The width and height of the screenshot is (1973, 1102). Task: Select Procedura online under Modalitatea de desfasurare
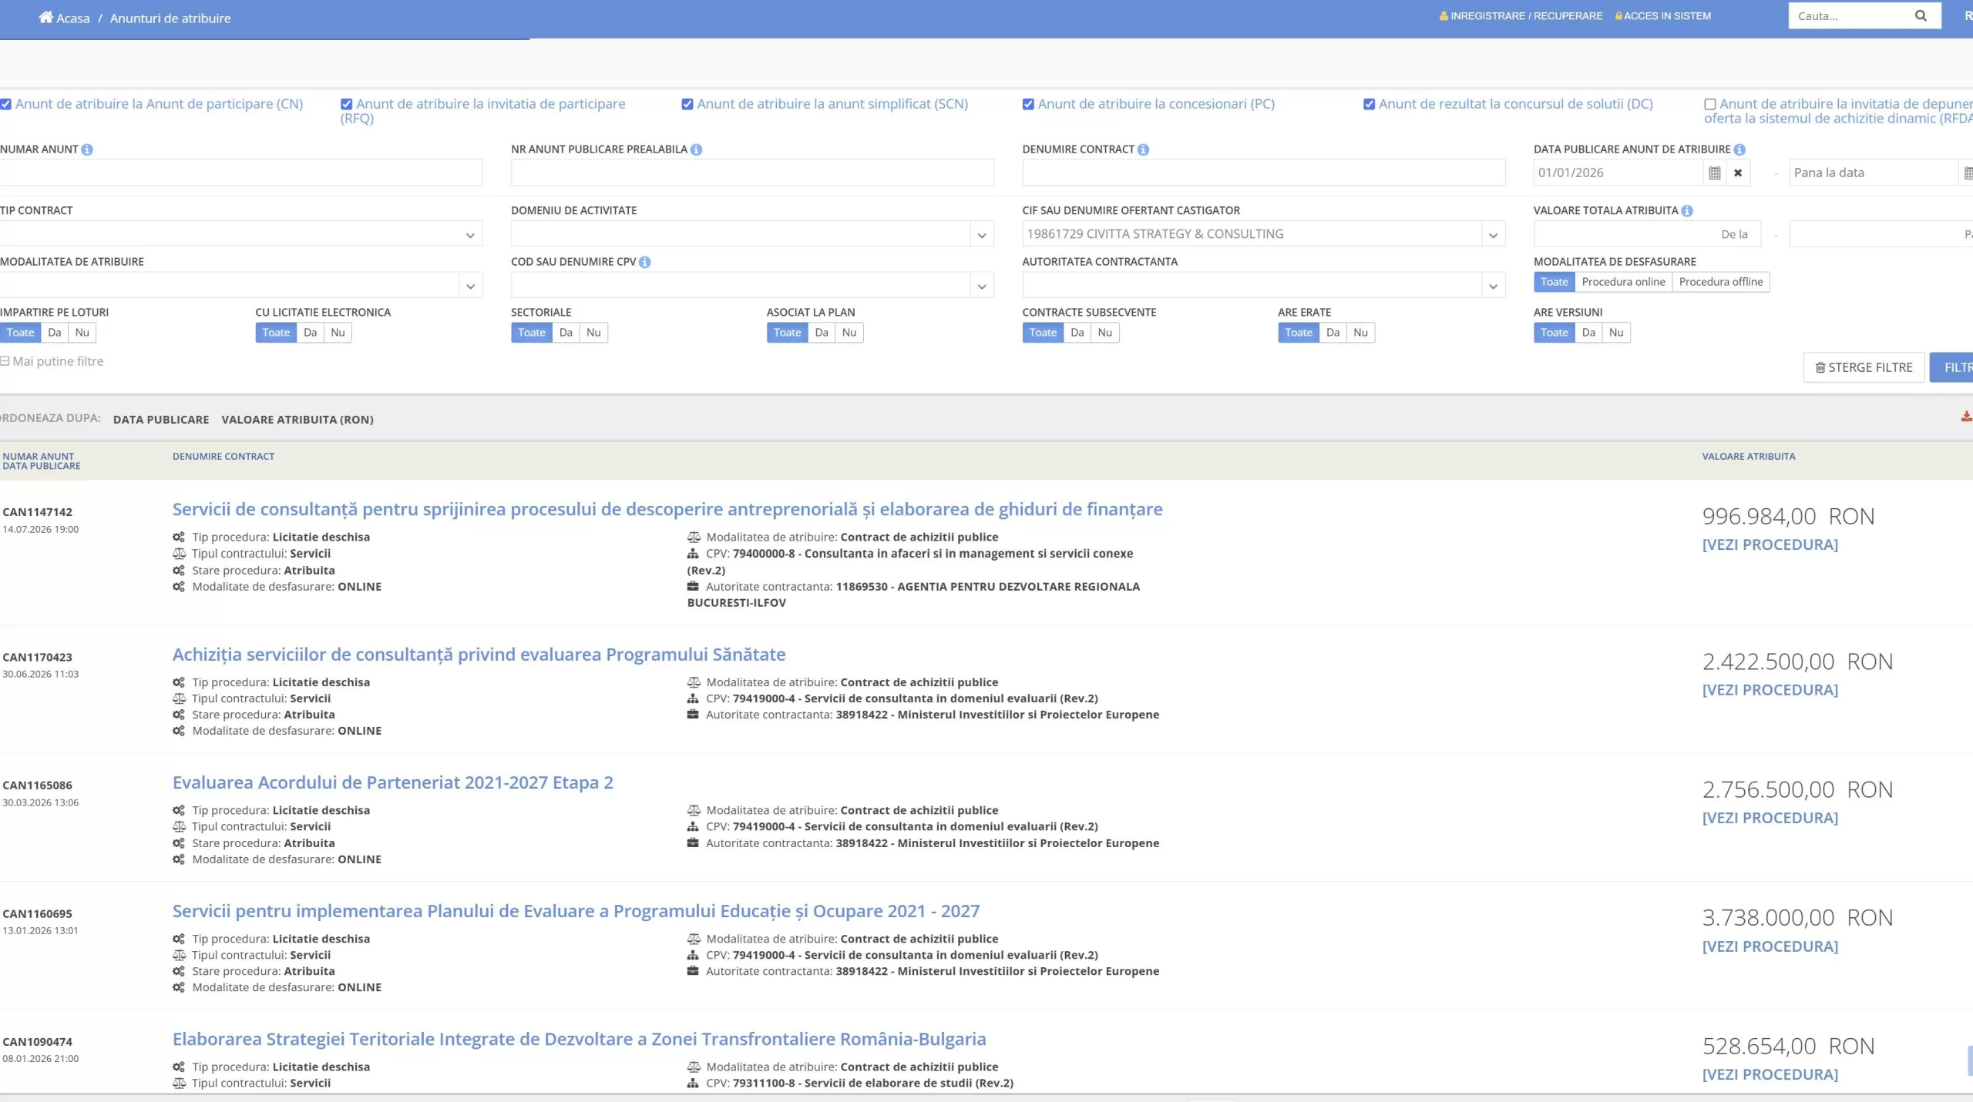pyautogui.click(x=1623, y=282)
